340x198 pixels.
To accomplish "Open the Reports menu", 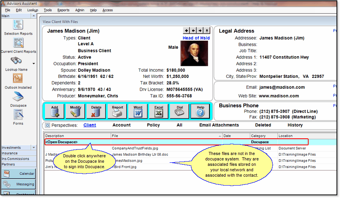I will (x=64, y=10).
